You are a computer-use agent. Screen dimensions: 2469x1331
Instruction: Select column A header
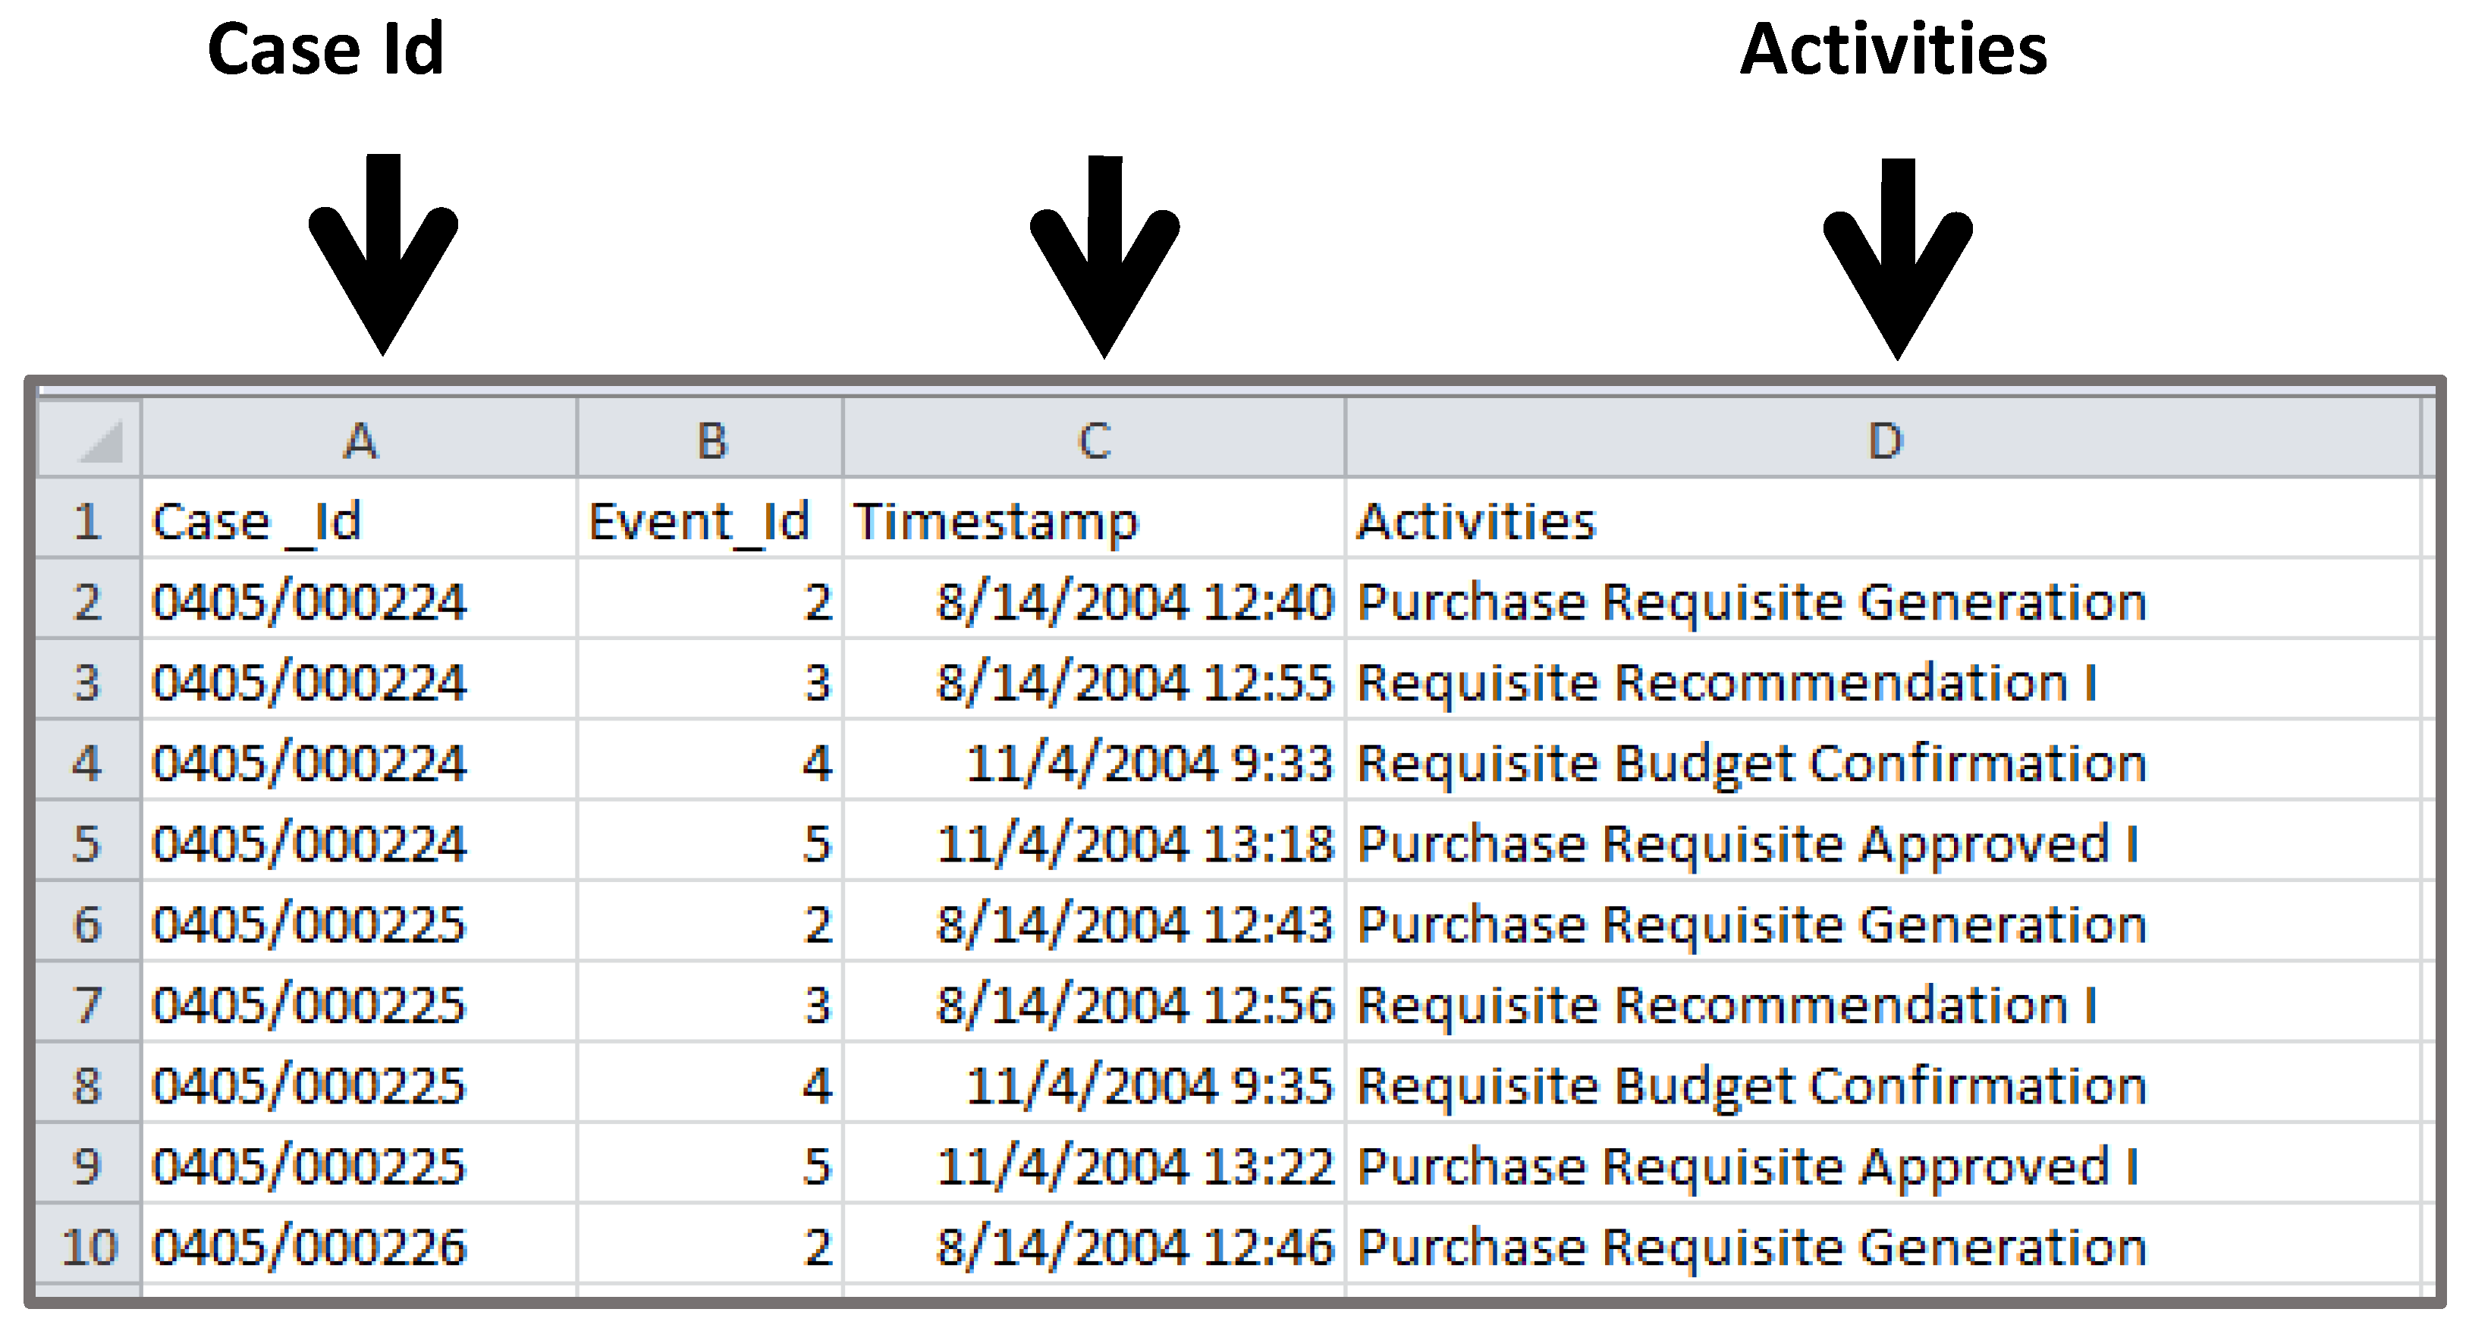click(360, 440)
